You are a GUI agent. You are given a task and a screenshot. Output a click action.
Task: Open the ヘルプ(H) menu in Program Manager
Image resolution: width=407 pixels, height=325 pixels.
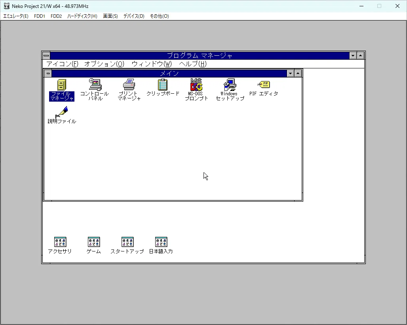(192, 64)
